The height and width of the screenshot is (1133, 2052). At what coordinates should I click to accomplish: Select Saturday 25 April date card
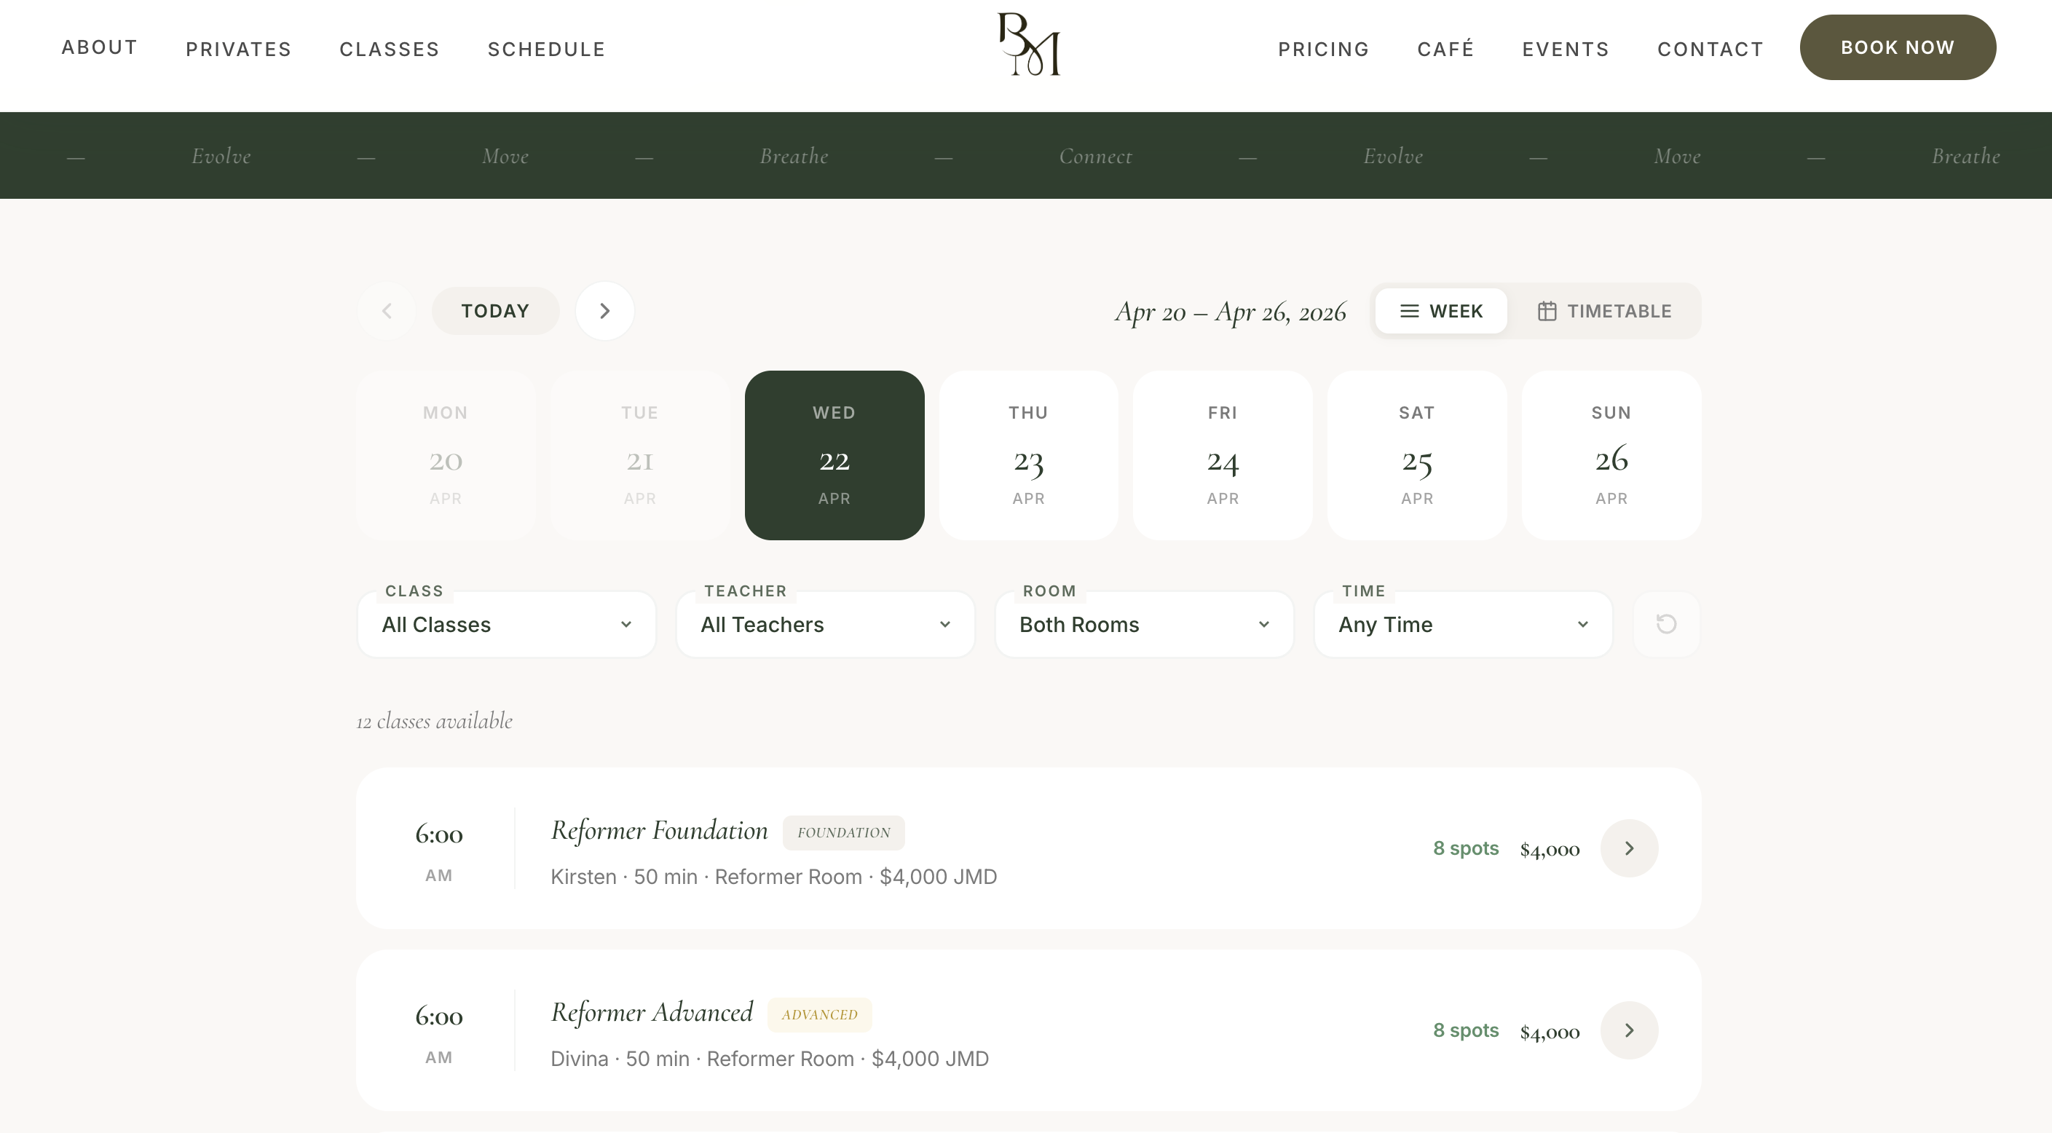(1416, 455)
